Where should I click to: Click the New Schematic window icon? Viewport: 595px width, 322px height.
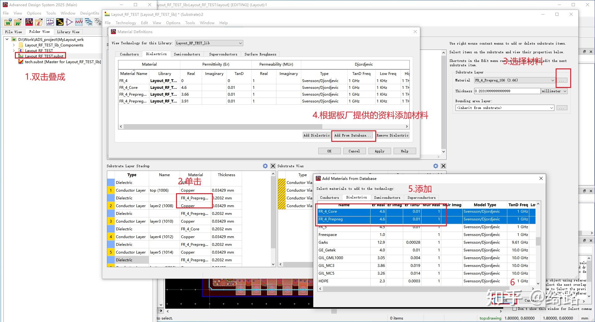point(50,22)
